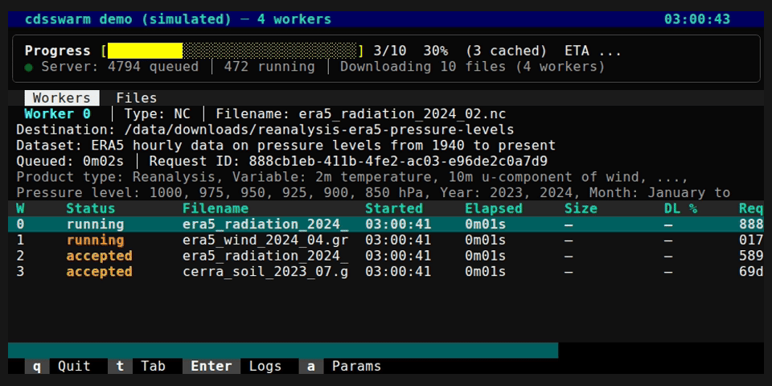Switch to the Files tab
The height and width of the screenshot is (386, 772).
tap(137, 98)
